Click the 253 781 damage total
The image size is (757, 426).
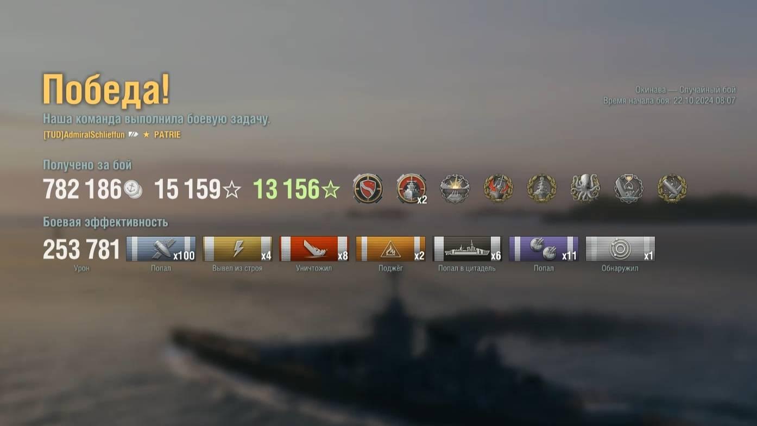(x=81, y=250)
